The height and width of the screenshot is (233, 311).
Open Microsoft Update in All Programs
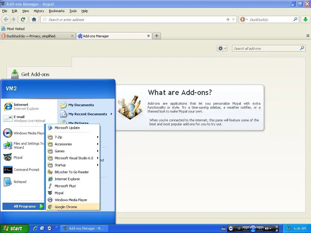coord(73,128)
